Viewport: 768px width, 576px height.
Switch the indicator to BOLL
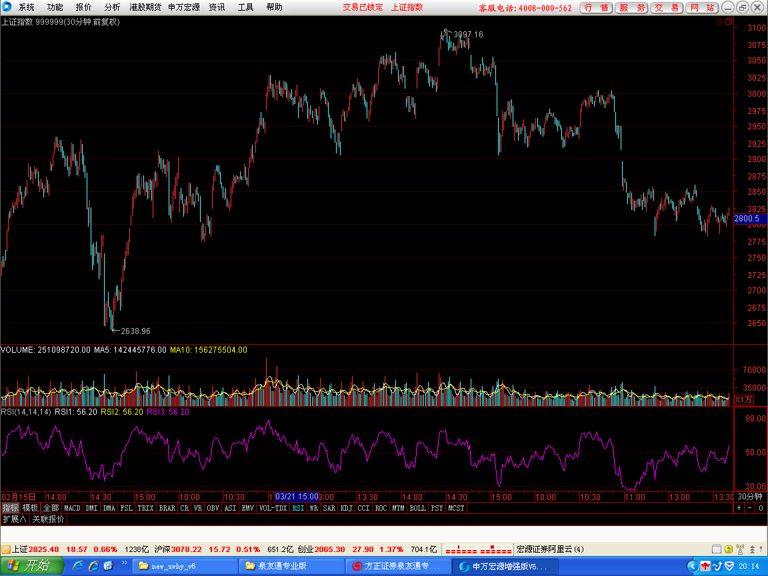click(x=418, y=508)
